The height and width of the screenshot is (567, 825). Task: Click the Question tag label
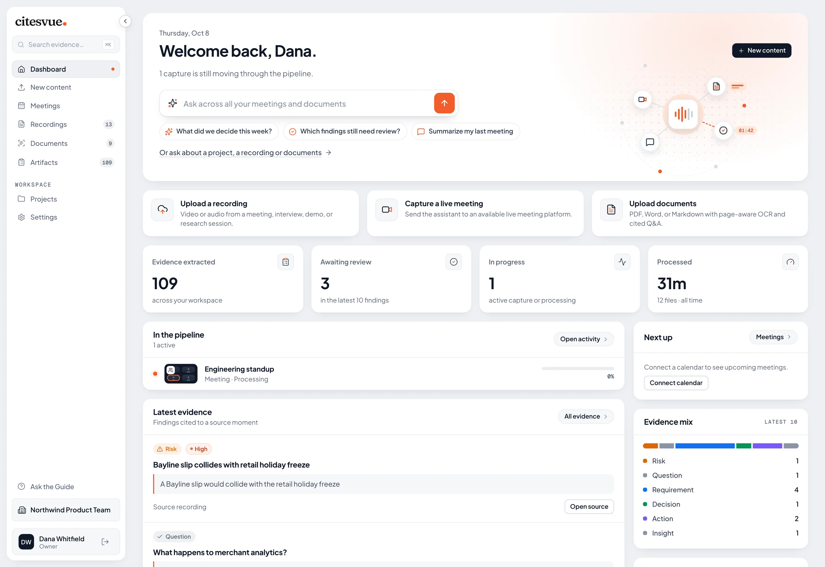pyautogui.click(x=174, y=536)
